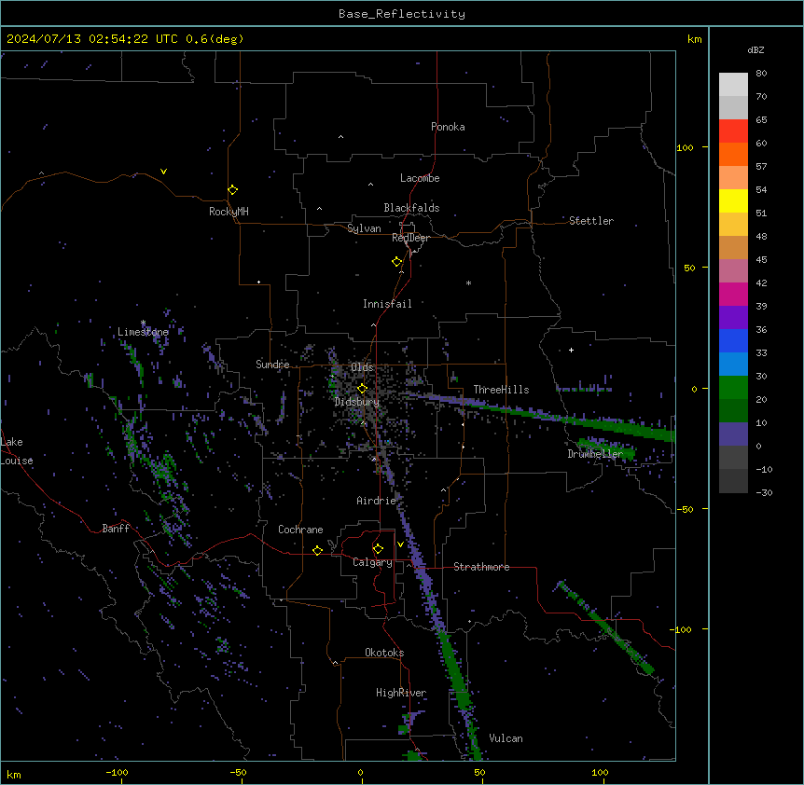
Task: Click the 80 value on the dBZ scale
Action: [x=761, y=74]
